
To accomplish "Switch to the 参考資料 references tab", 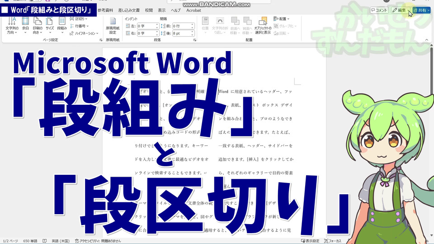I will [x=105, y=10].
